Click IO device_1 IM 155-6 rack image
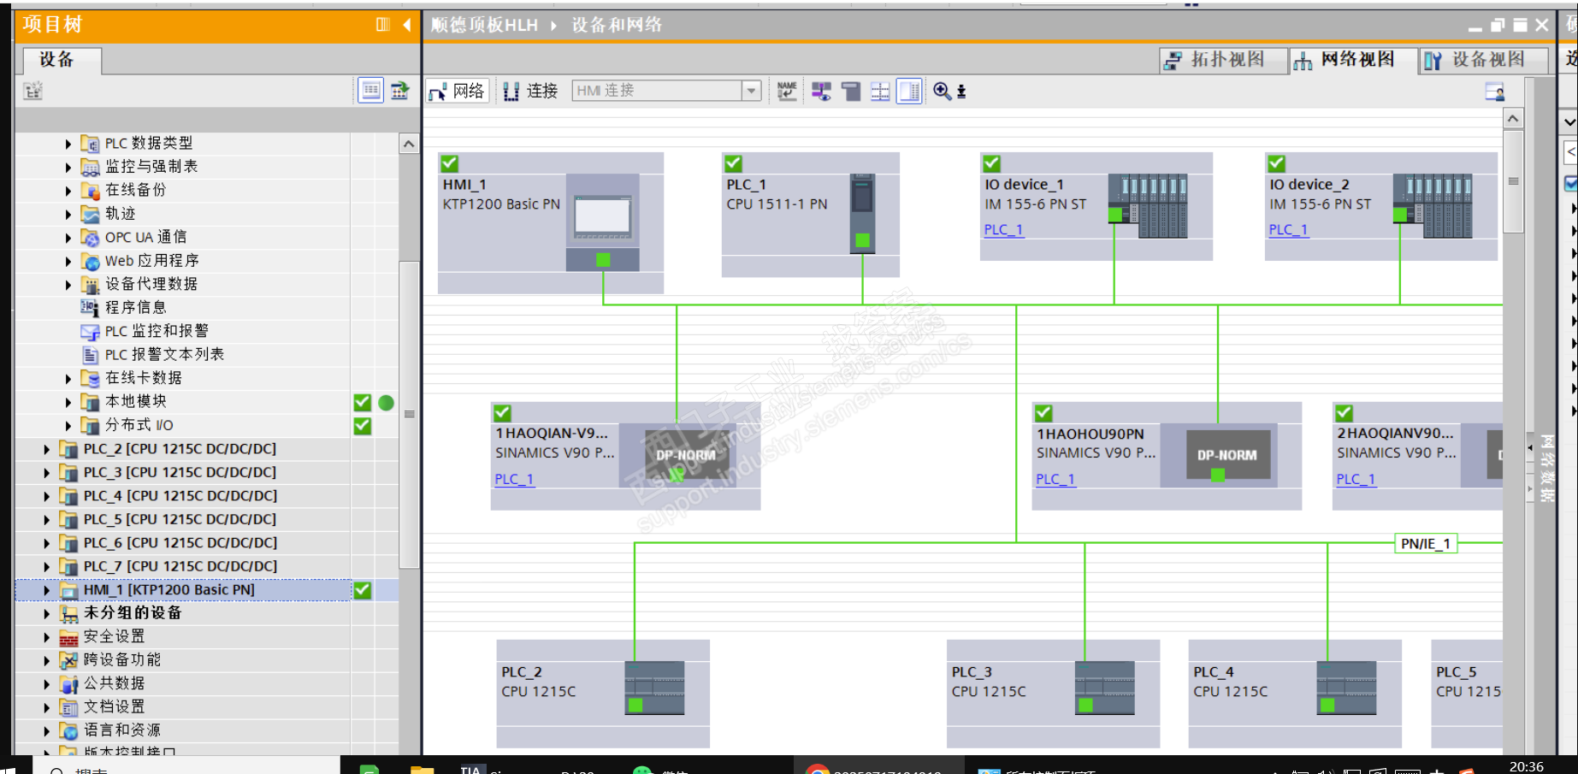Screen dimensions: 1578x774 click(x=1148, y=205)
